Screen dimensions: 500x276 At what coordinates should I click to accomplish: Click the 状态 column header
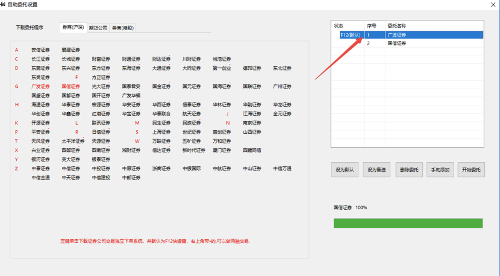(339, 26)
